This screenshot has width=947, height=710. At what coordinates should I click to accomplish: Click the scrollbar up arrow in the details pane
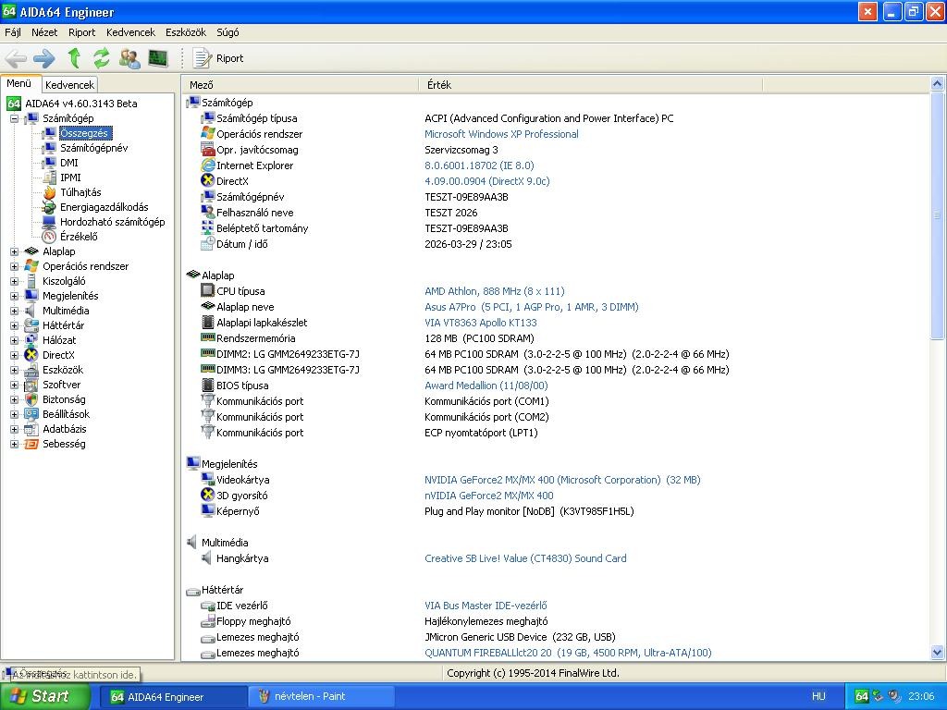click(938, 83)
